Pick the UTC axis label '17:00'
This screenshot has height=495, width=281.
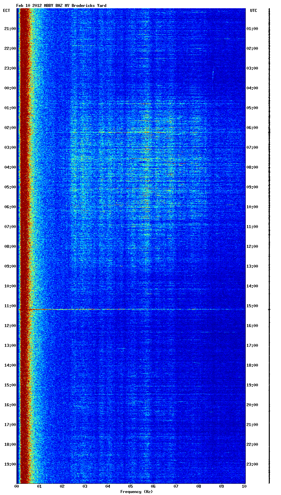click(252, 346)
